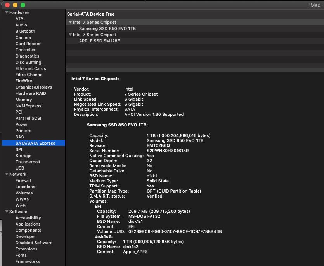Image resolution: width=324 pixels, height=266 pixels.
Task: Collapse Intel 7 Series Chipset triangle above APPLE SSD
Action: click(x=71, y=35)
